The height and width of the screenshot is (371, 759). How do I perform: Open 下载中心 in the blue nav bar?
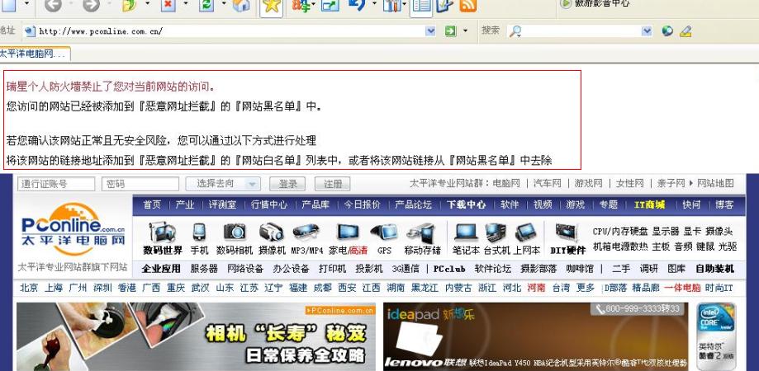(466, 204)
